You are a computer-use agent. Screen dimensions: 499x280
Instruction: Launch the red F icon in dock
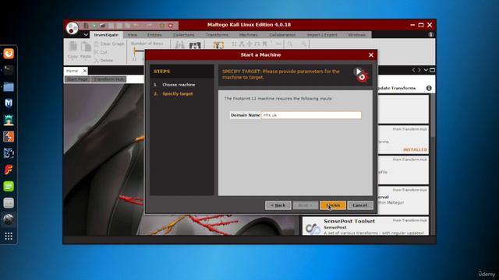coord(9,170)
